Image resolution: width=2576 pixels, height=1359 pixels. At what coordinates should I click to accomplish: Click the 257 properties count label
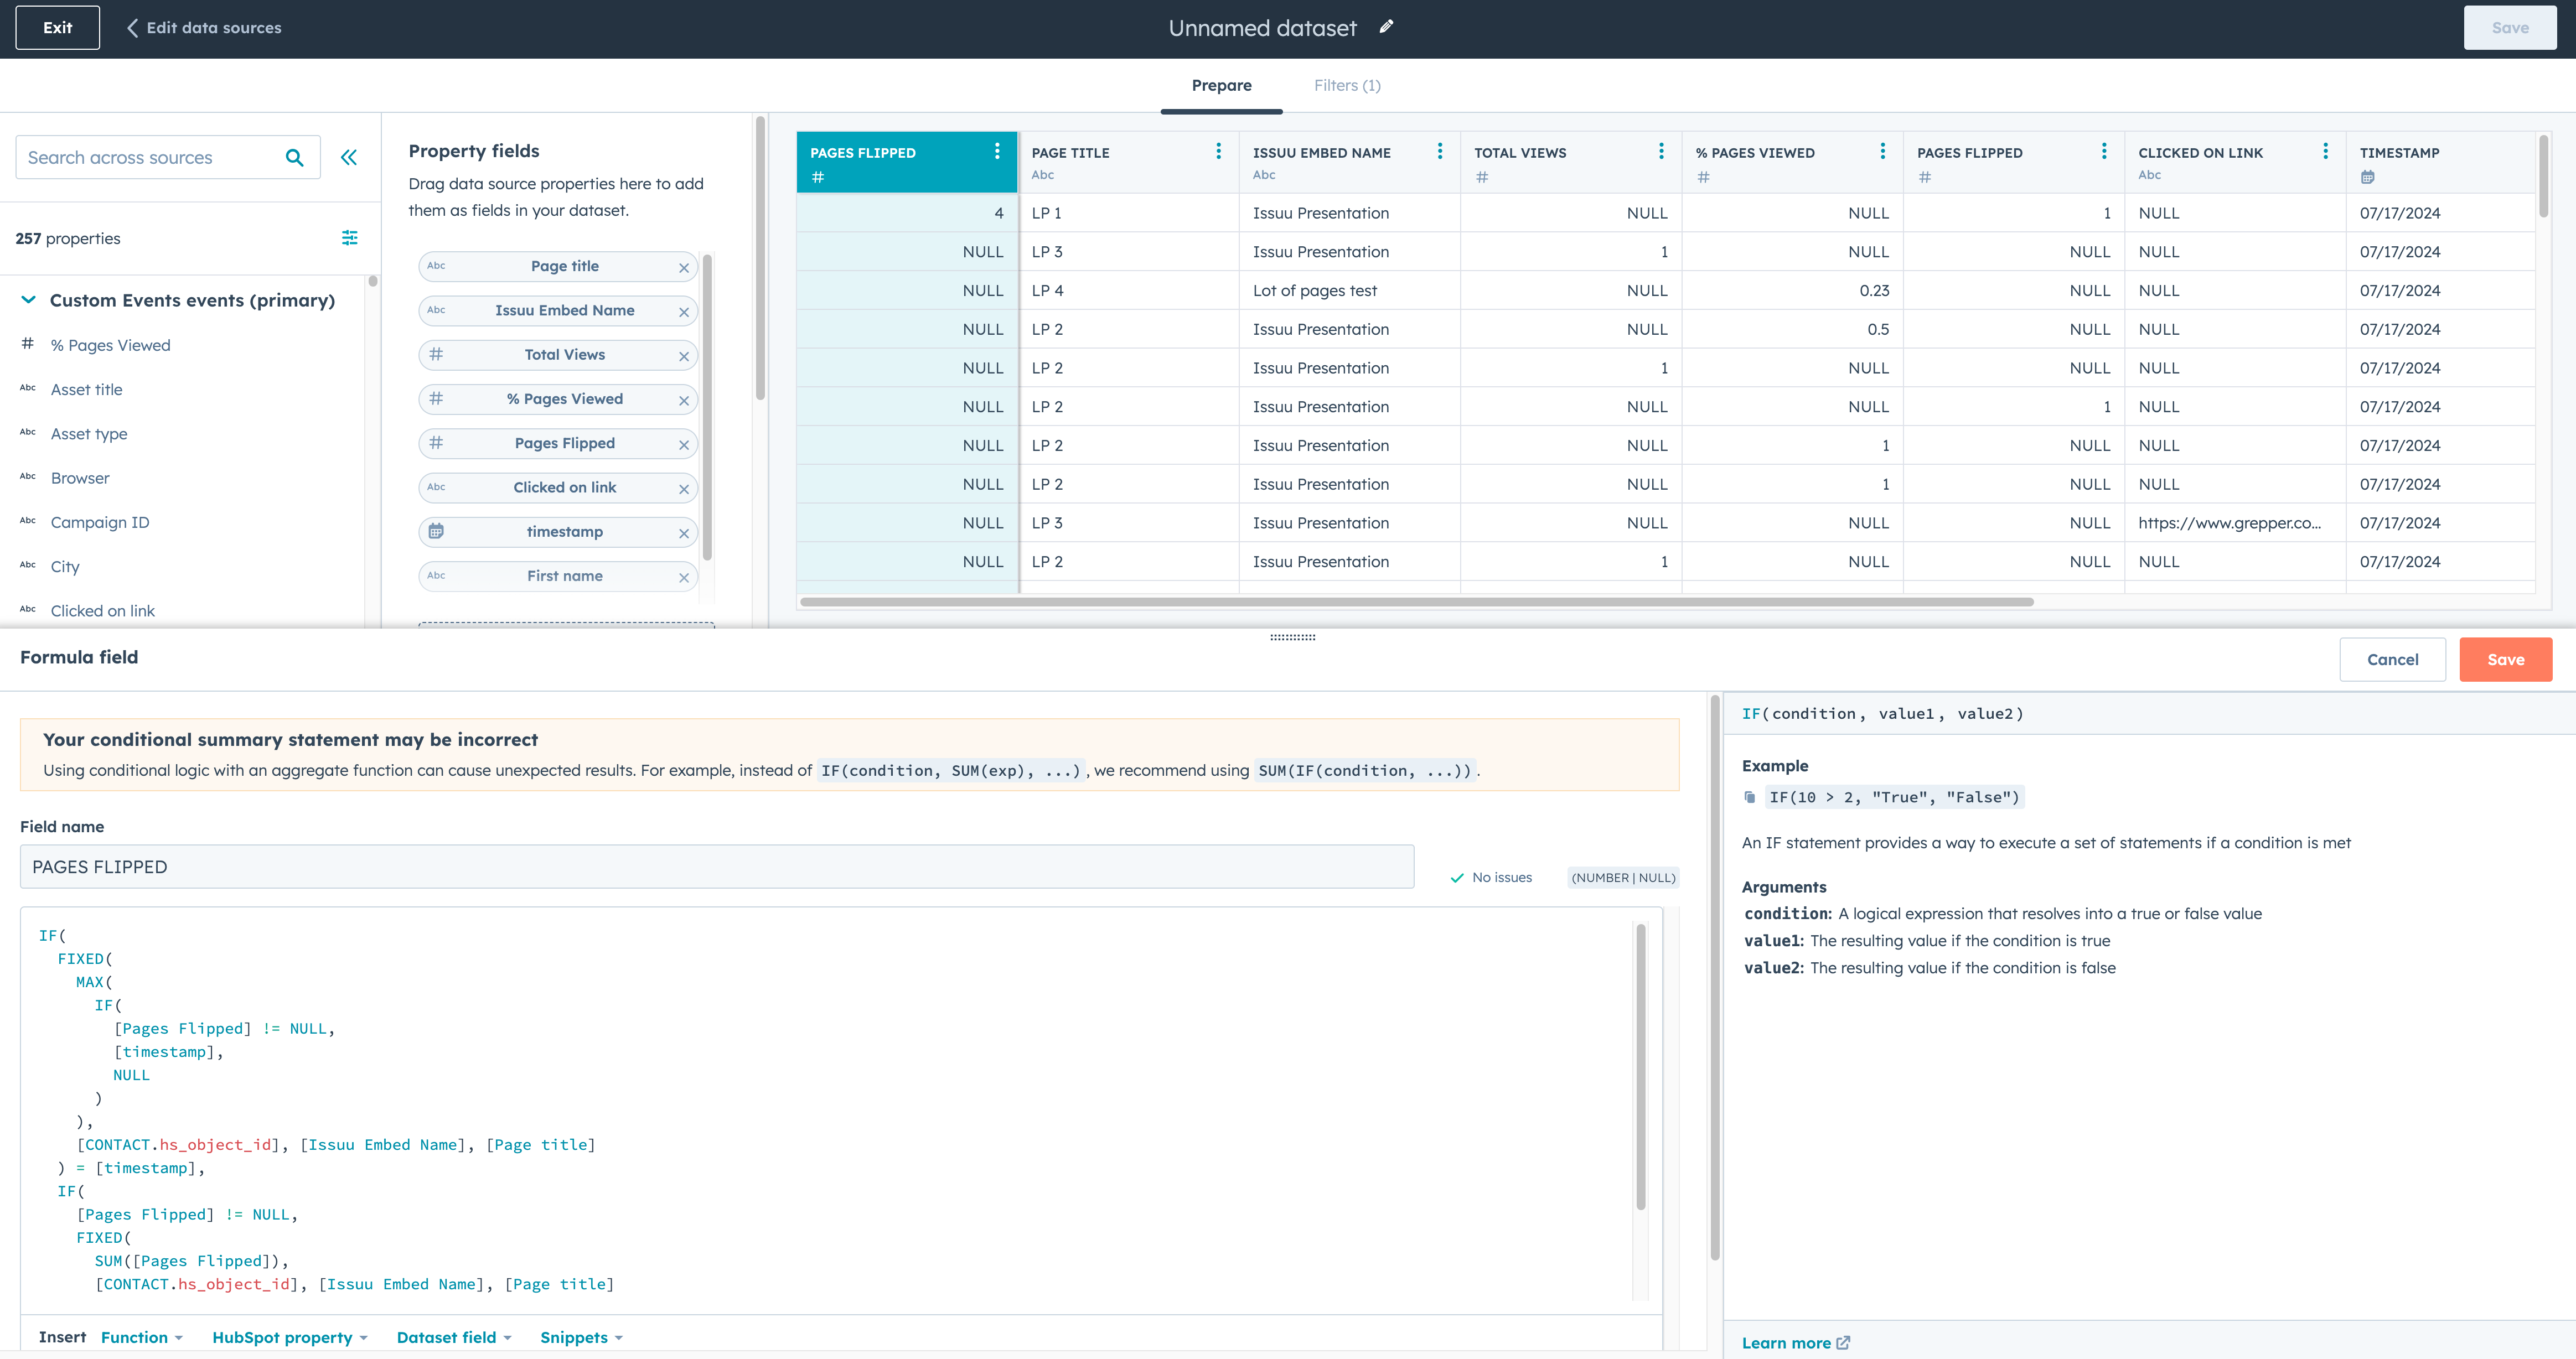click(67, 238)
